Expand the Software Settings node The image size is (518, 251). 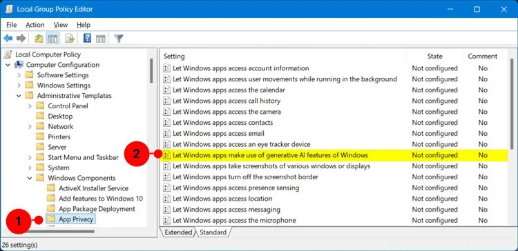click(19, 75)
